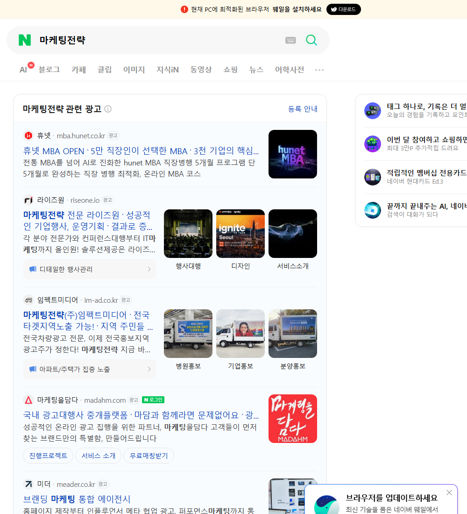The width and height of the screenshot is (467, 514).
Task: Click the 마케팅을담다 red triangle favicon
Action: (28, 400)
